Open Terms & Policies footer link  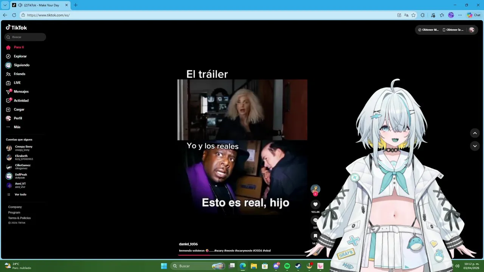click(20, 218)
